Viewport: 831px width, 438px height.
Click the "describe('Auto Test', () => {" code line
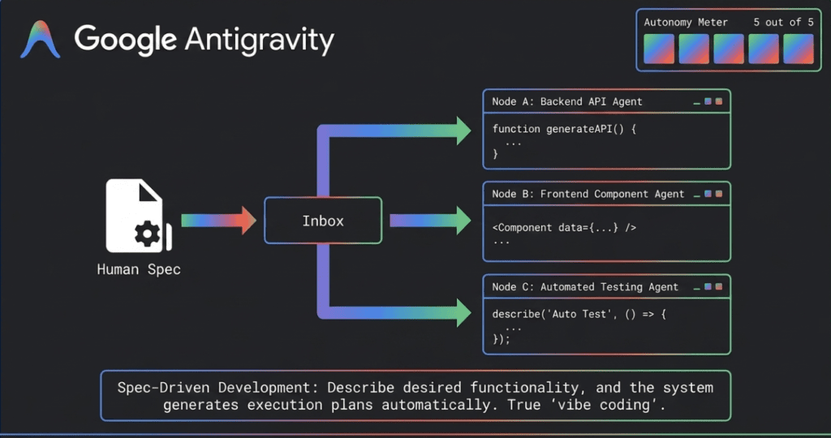coord(579,314)
